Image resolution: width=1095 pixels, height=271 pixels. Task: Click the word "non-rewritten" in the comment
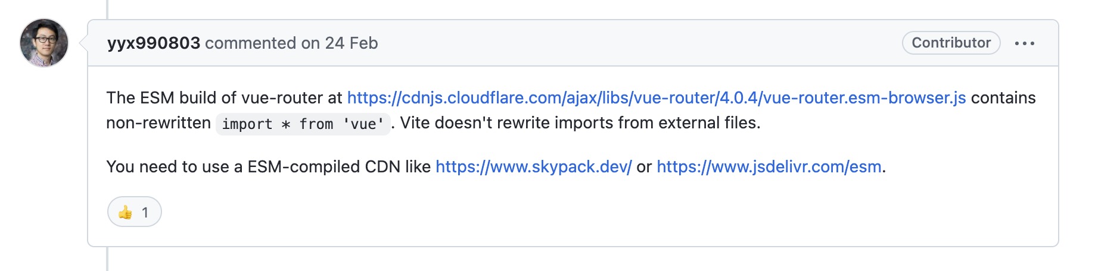[x=158, y=123]
